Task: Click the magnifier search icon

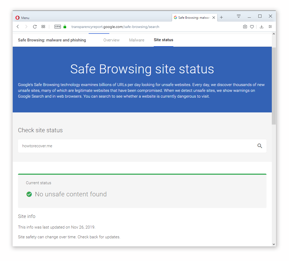Action: 260,146
